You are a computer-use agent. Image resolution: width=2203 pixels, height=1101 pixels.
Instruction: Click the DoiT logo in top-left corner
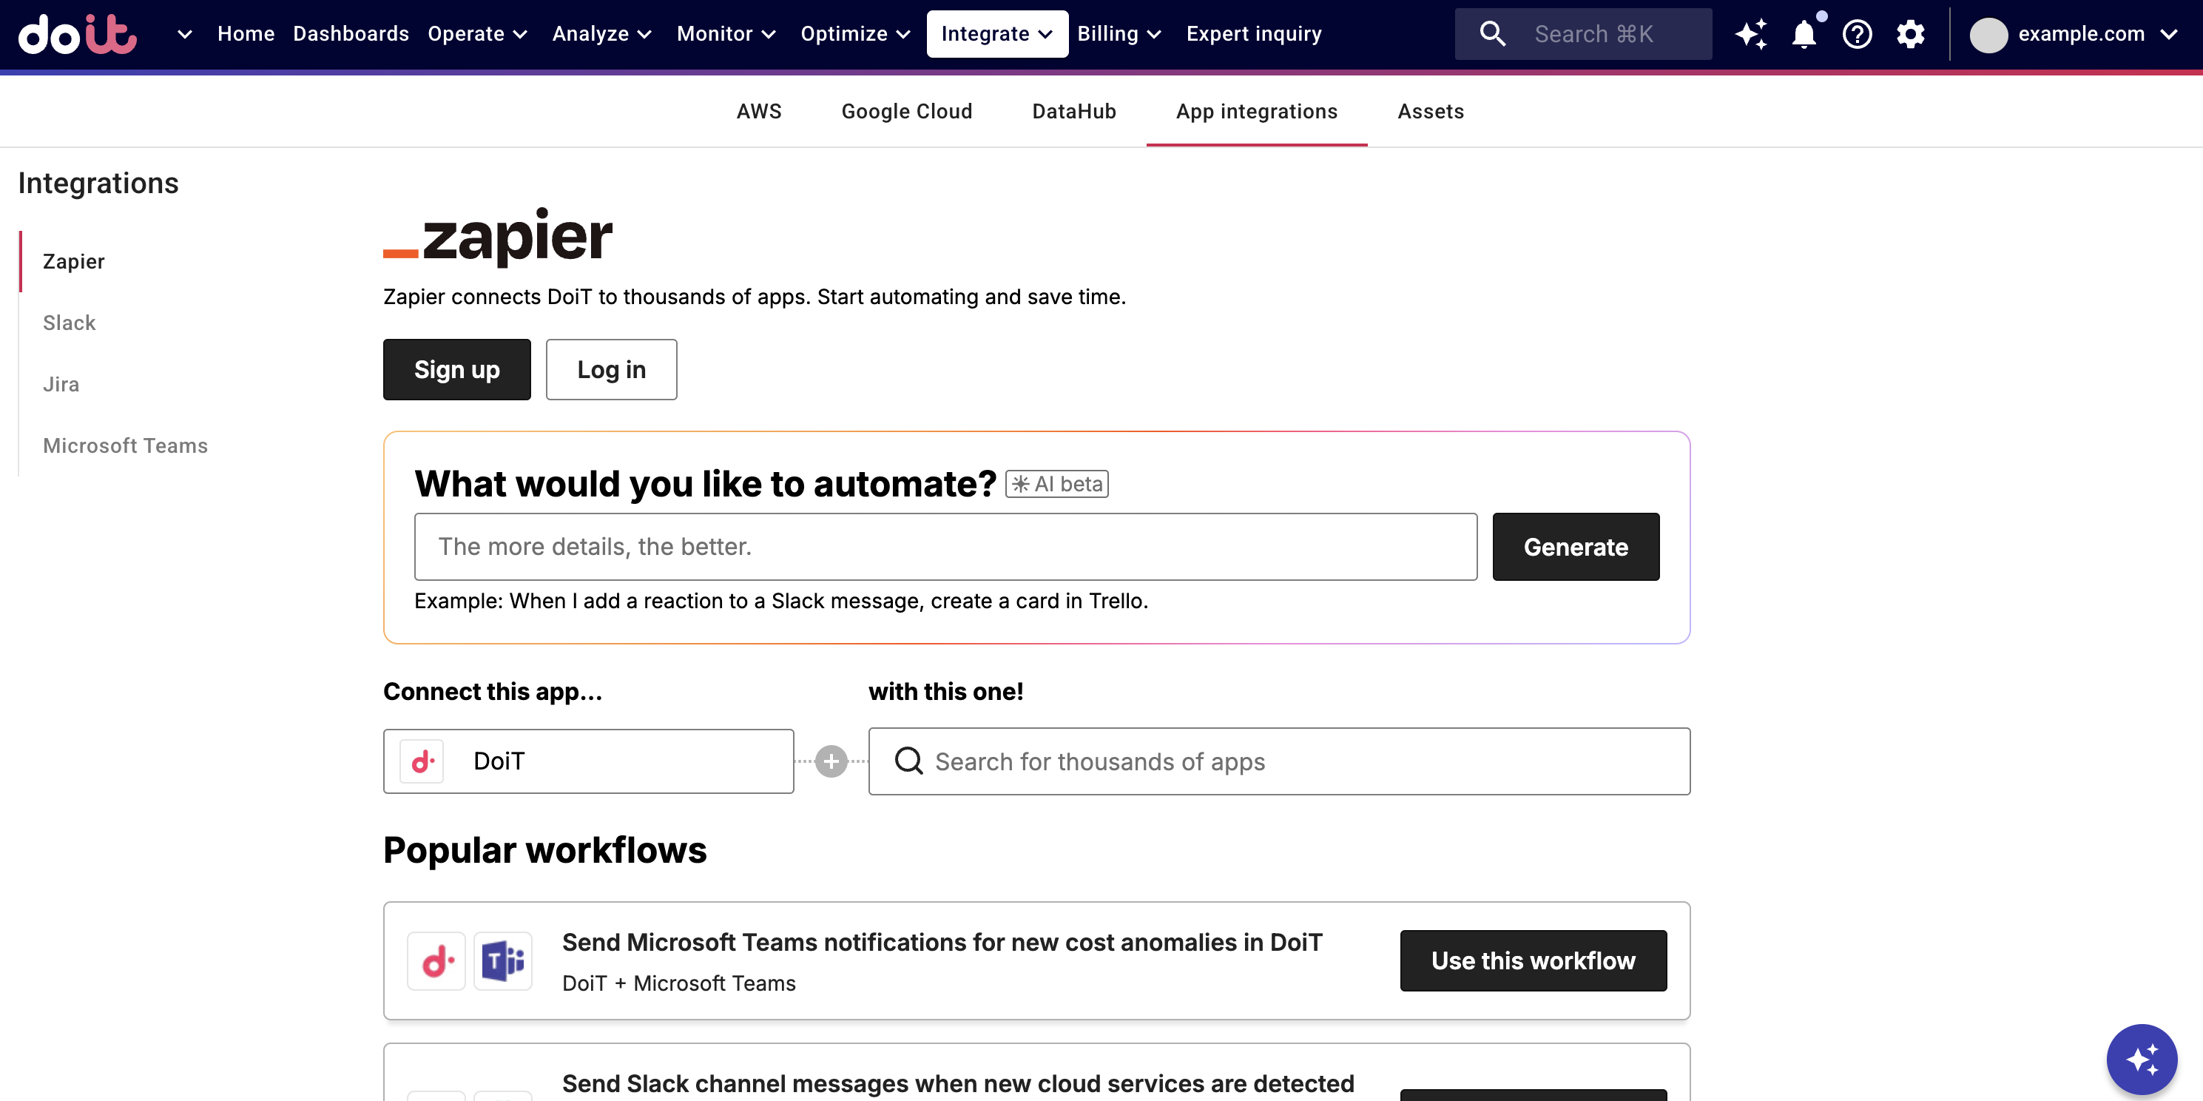(77, 34)
